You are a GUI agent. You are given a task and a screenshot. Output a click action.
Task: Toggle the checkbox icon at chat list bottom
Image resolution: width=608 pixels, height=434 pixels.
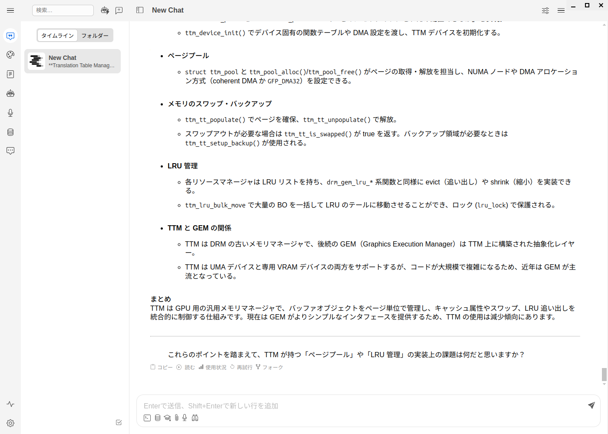(119, 422)
